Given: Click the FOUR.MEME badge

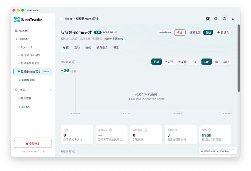Looking at the screenshot, I should tap(110, 33).
